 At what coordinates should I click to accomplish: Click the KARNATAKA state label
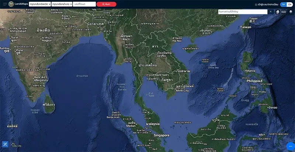tap(24, 70)
